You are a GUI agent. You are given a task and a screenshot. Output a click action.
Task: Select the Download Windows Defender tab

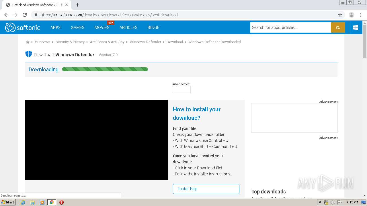tap(36, 5)
